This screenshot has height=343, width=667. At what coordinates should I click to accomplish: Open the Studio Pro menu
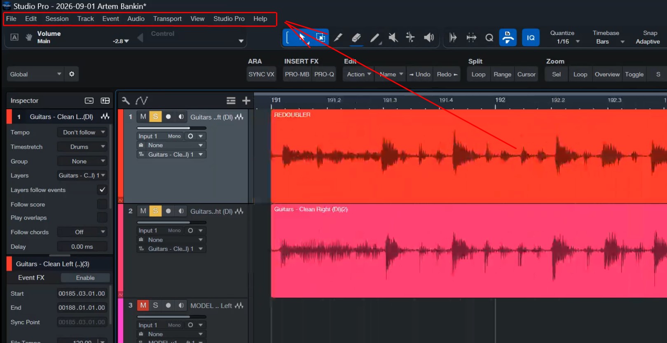pos(229,19)
